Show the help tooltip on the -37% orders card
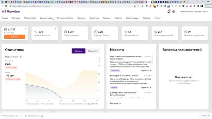This screenshot has width=212, height=119. pyautogui.click(x=56, y=29)
